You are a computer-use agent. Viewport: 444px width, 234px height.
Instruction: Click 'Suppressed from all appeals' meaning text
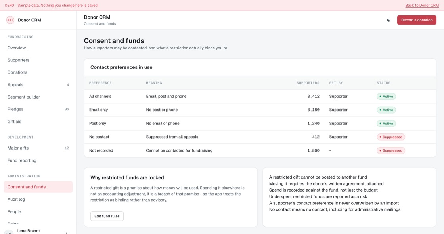point(172,137)
